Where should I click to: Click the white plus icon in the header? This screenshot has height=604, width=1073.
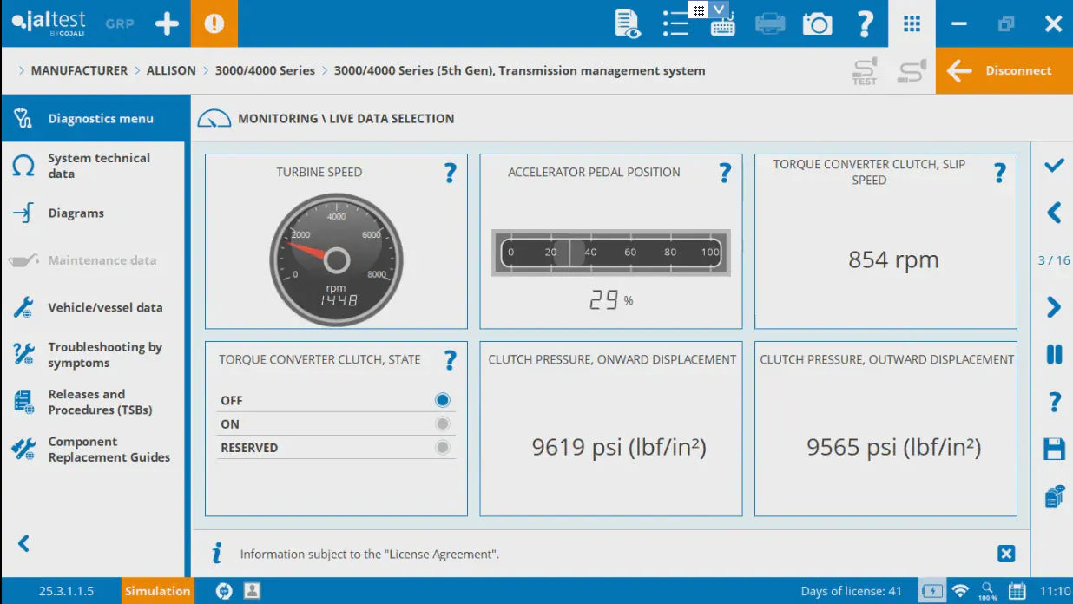click(x=167, y=23)
